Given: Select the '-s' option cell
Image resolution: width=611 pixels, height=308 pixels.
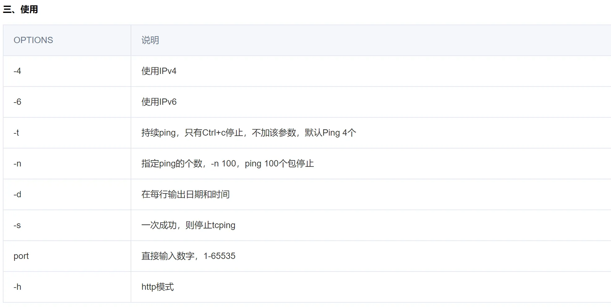Looking at the screenshot, I should [17, 225].
